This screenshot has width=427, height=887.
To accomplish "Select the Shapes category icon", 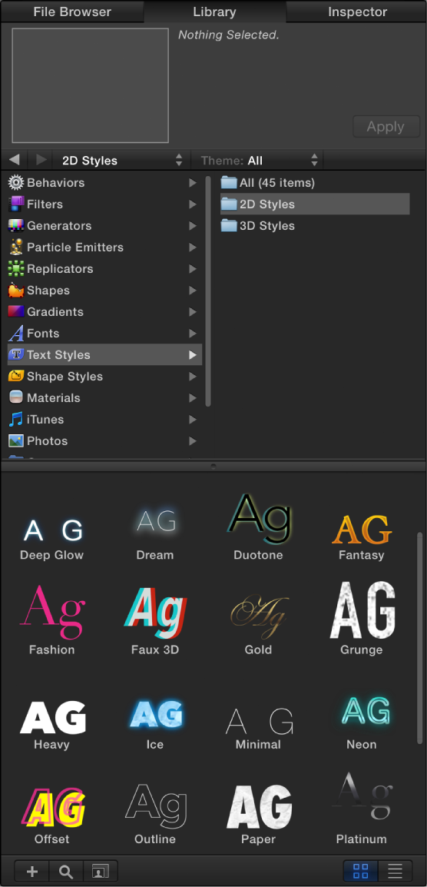I will click(x=16, y=291).
